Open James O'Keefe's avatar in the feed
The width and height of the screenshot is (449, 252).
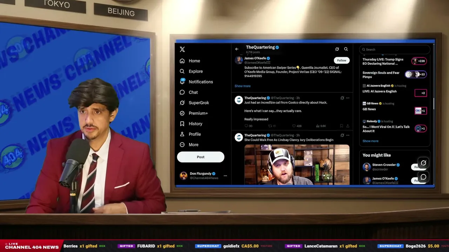pyautogui.click(x=239, y=60)
